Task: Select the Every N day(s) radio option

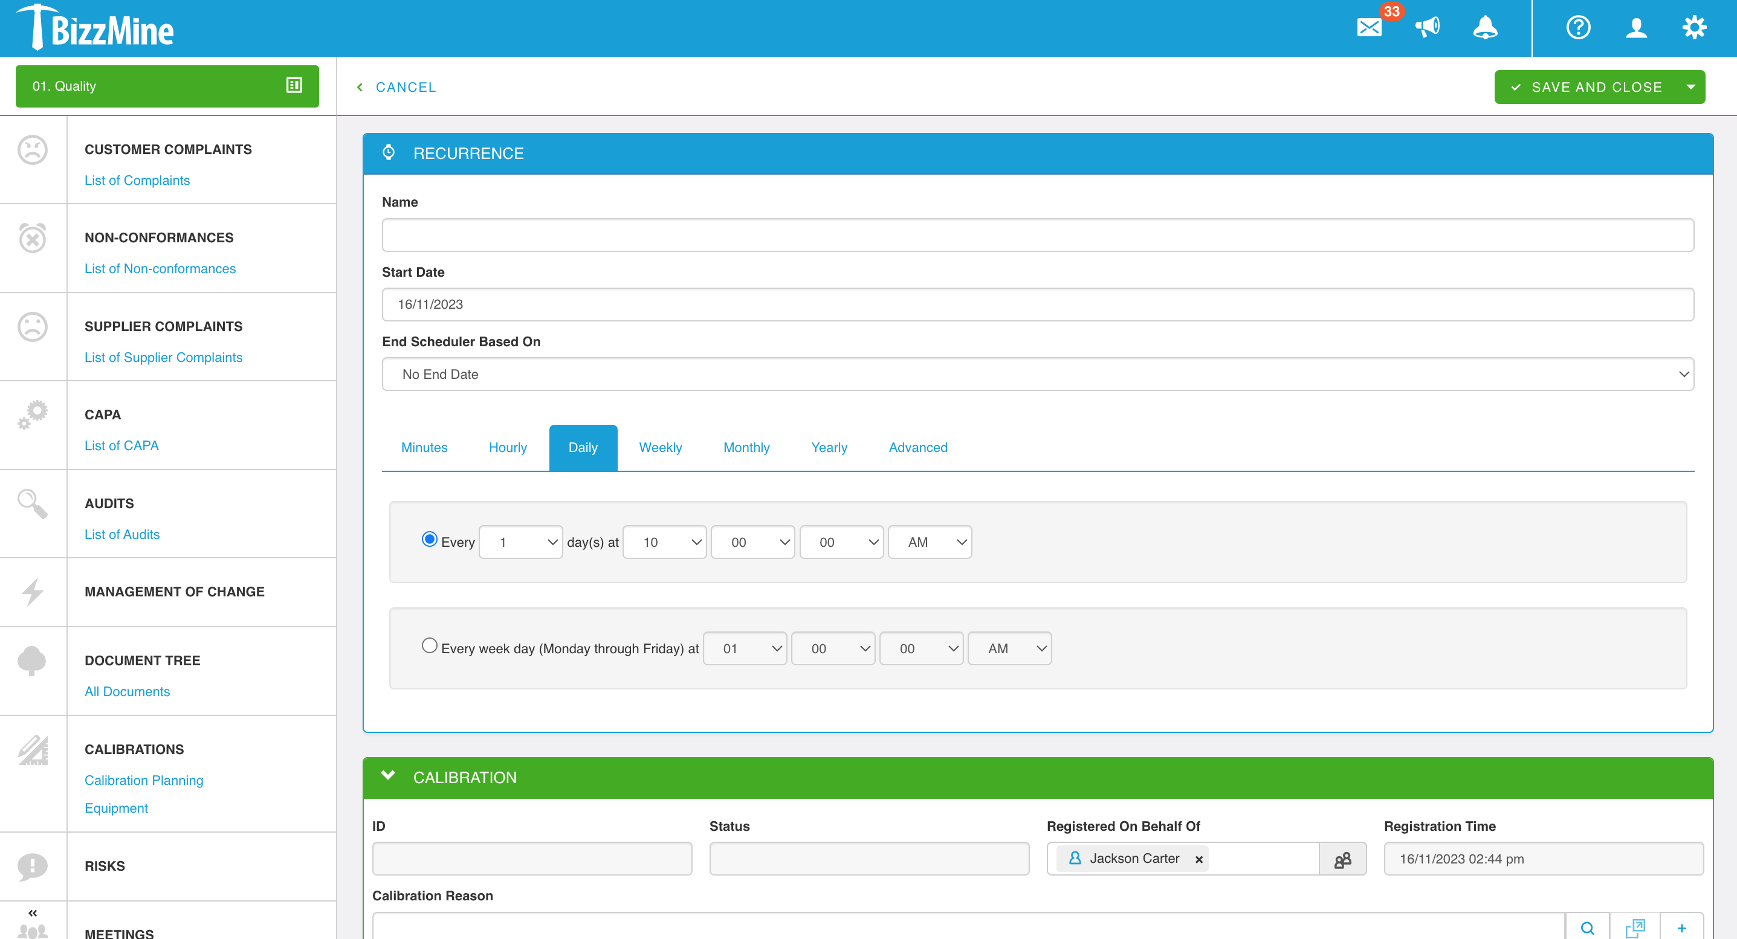Action: [x=429, y=539]
